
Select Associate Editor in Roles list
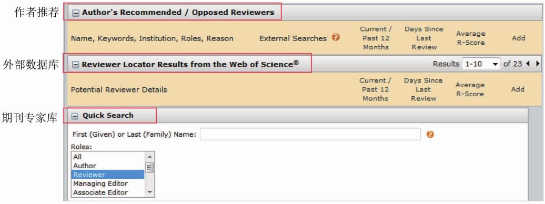point(108,192)
